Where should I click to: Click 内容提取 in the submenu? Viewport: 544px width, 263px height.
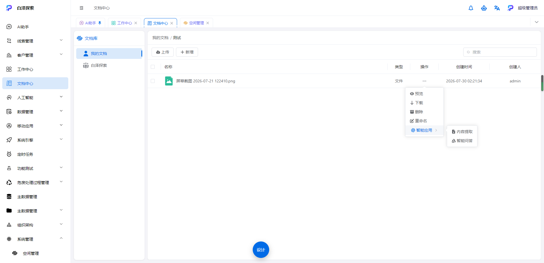tap(462, 132)
